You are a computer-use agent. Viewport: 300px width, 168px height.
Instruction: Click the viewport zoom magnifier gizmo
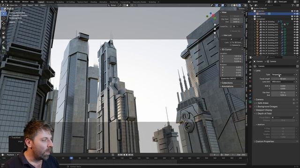pyautogui.click(x=215, y=25)
